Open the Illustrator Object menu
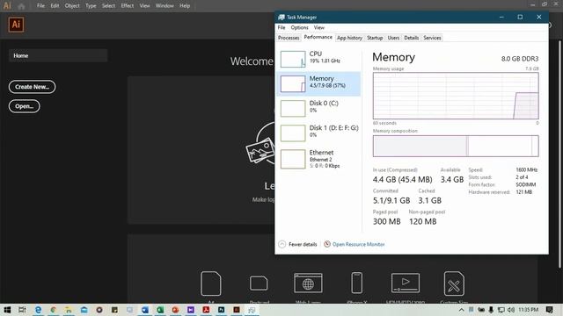This screenshot has width=563, height=316. 72,6
